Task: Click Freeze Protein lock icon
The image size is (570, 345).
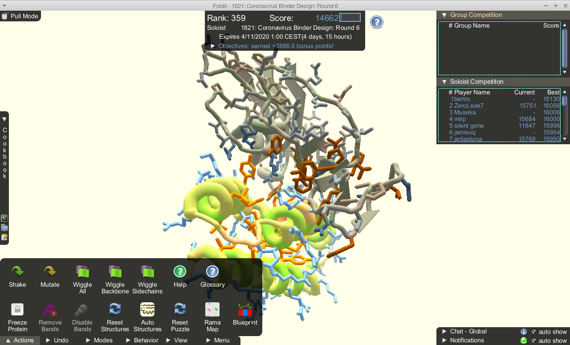Action: (17, 309)
